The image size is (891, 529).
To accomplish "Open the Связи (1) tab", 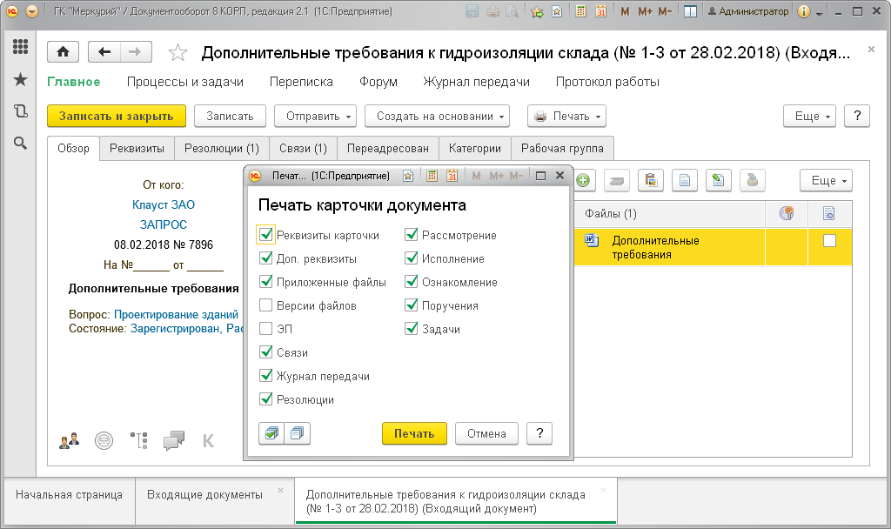I will tap(303, 148).
